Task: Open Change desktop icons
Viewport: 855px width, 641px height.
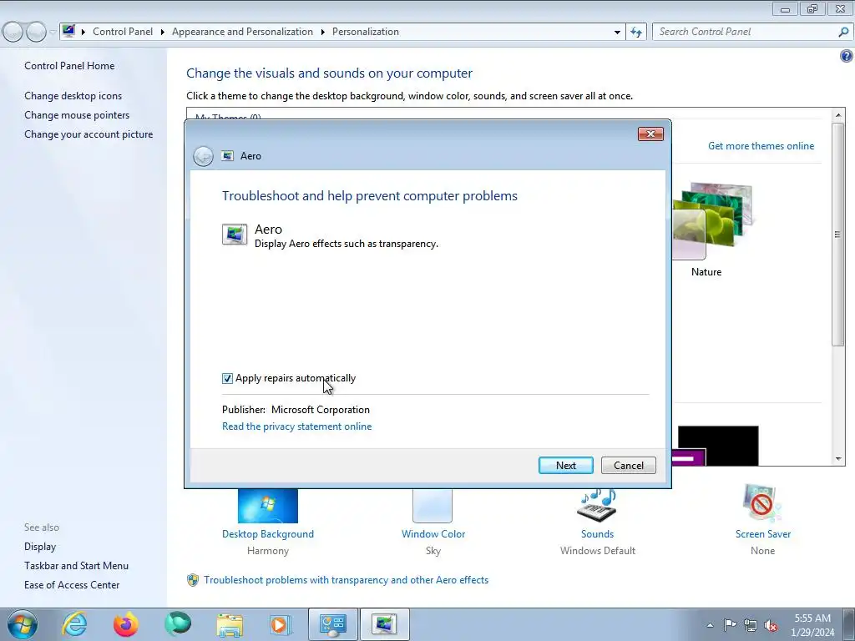Action: coord(73,96)
